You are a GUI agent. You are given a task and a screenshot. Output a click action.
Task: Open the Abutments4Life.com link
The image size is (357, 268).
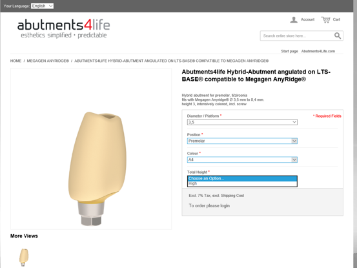[x=318, y=51]
